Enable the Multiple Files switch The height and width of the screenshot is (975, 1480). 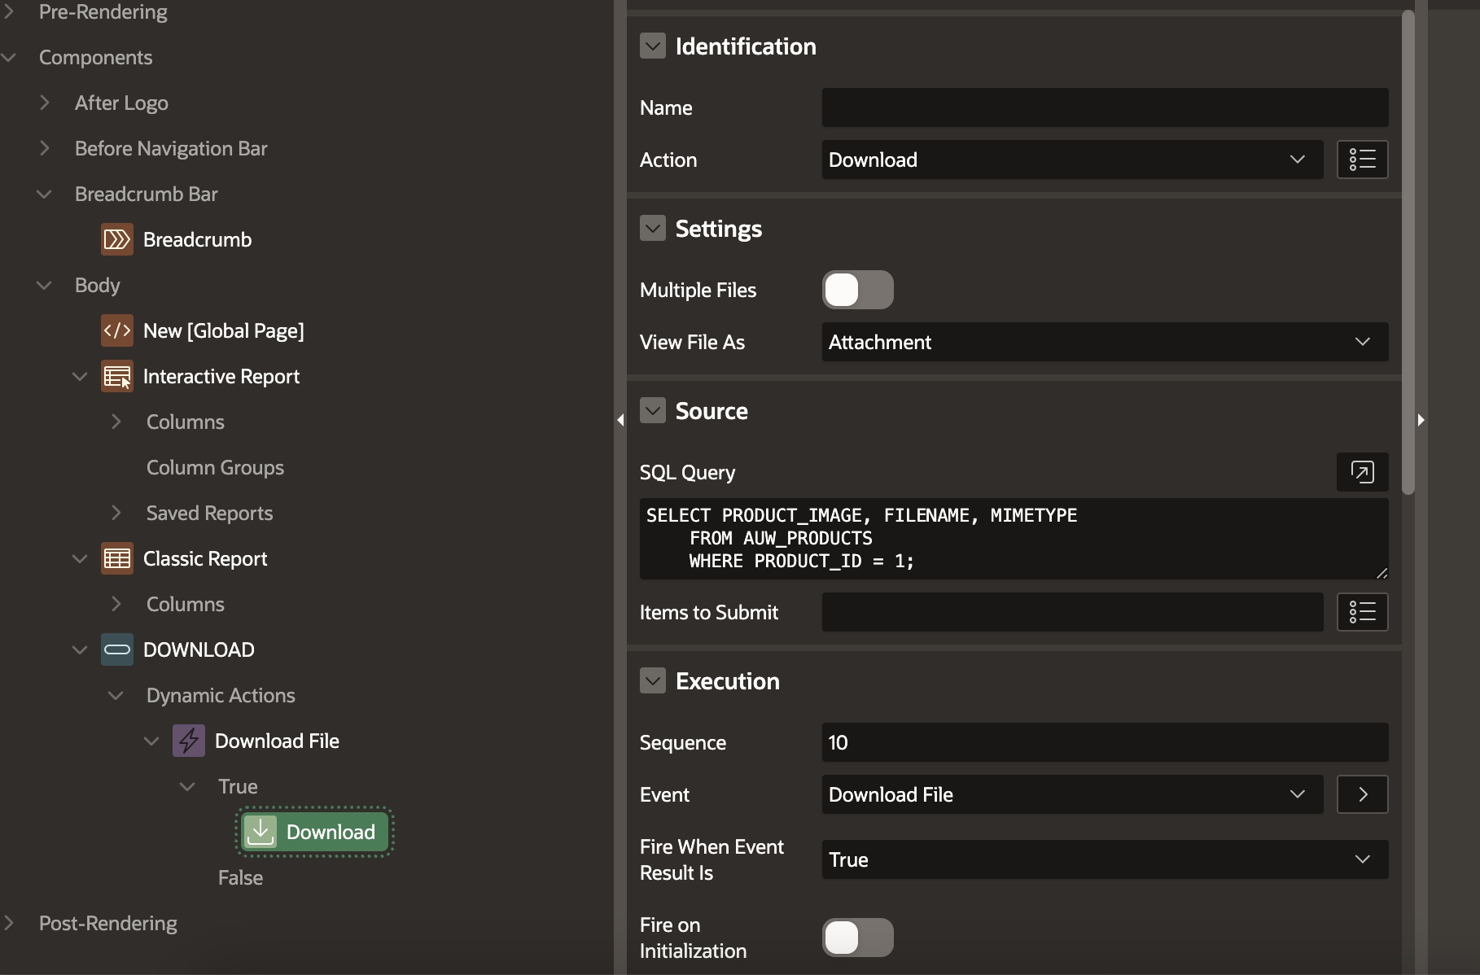(x=857, y=290)
